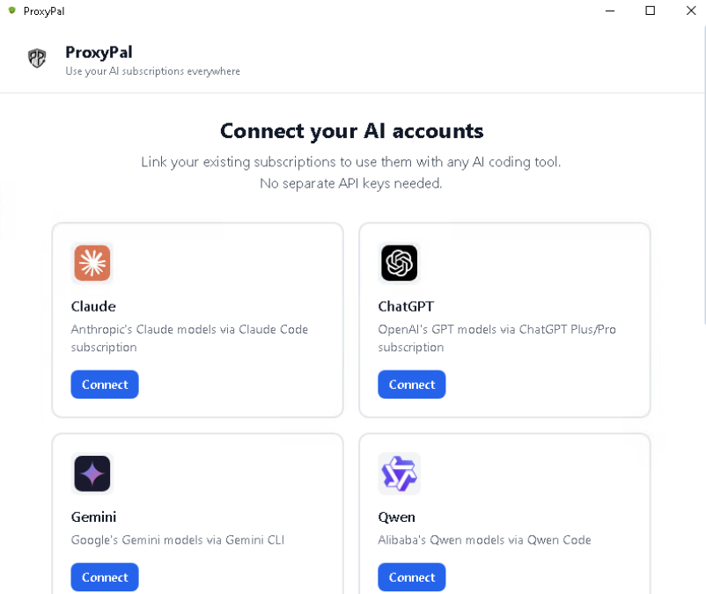Connect your Claude account
The image size is (706, 594).
[x=105, y=385]
